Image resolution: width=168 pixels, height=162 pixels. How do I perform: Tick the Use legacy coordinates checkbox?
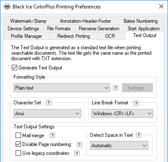pos(18,153)
